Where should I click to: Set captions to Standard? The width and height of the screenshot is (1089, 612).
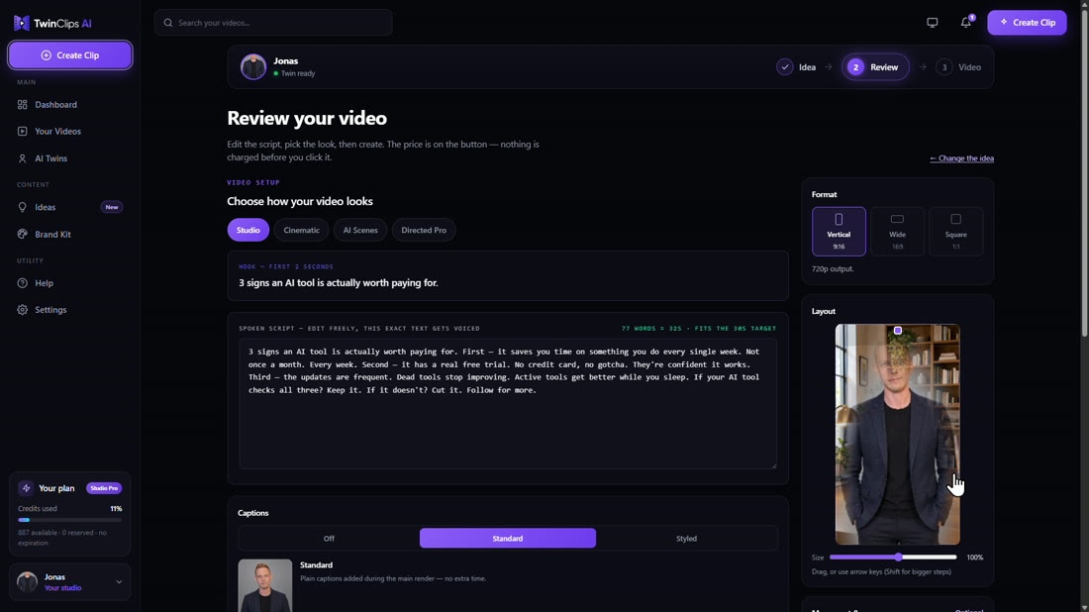tap(508, 539)
